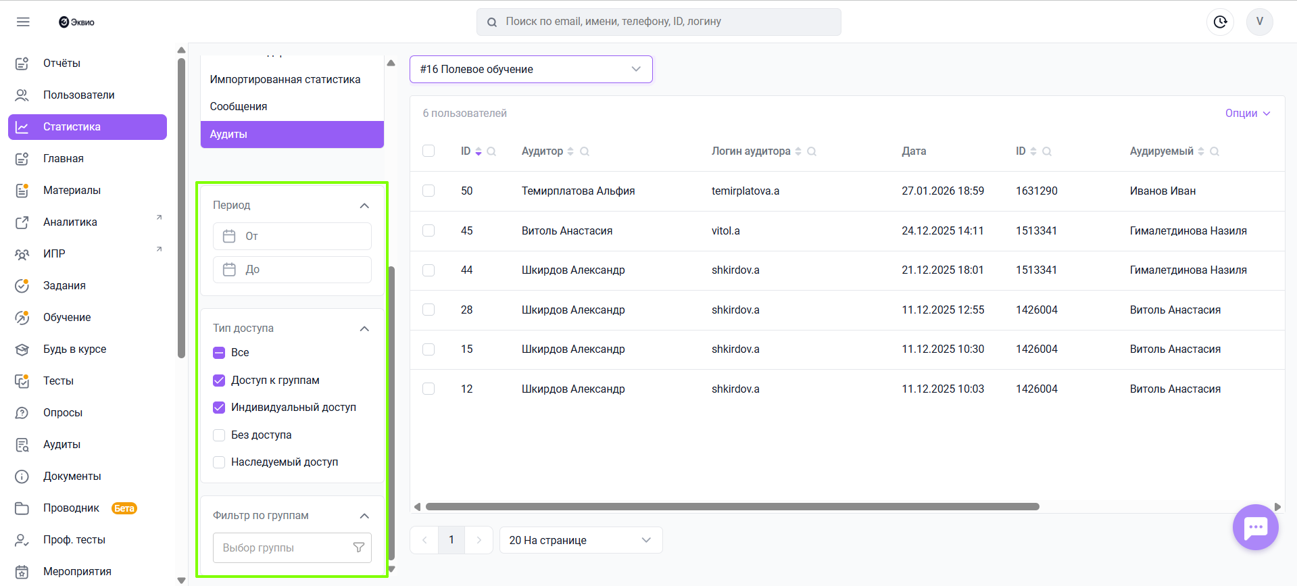
Task: Uncheck Доступ к группам checkbox
Action: 219,381
